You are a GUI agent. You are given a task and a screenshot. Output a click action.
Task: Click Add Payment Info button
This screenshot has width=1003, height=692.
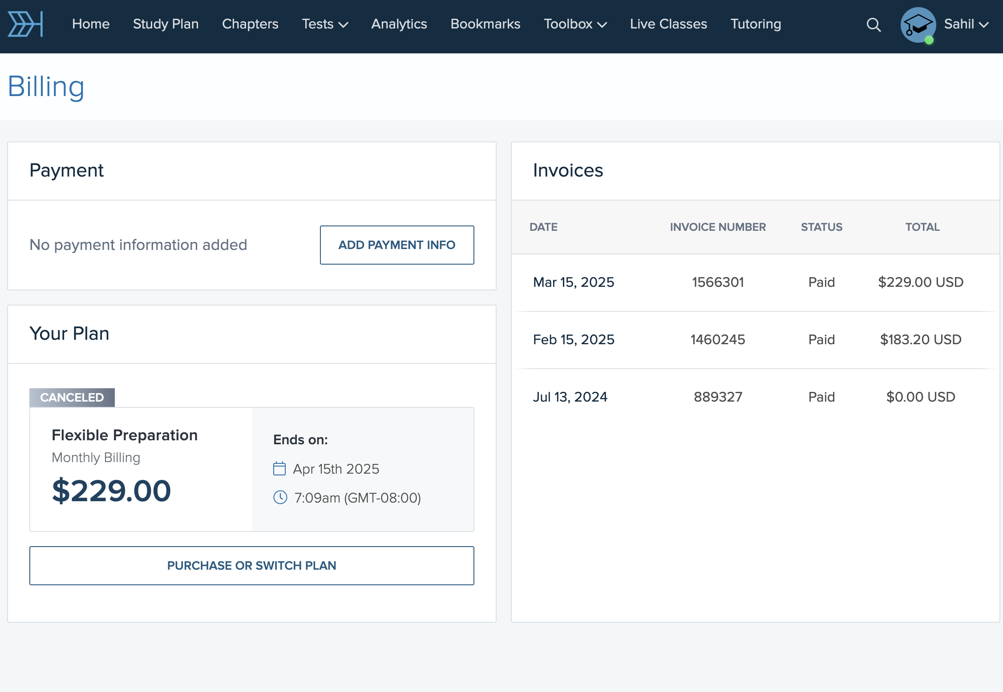point(397,245)
